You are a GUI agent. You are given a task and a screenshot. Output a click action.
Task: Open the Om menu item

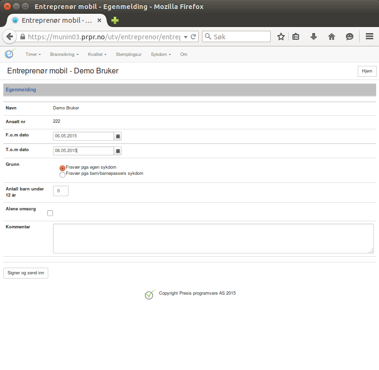pyautogui.click(x=184, y=54)
